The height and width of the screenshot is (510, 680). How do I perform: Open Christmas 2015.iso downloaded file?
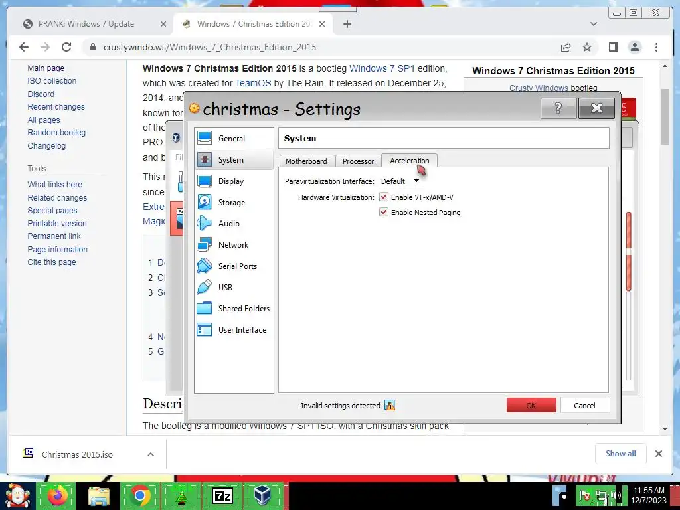77,454
